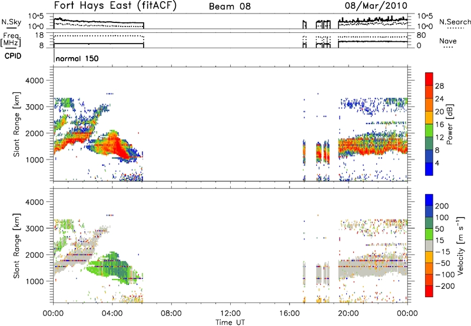Click the gray segment of Velocity colorbar
This screenshot has height=326, width=471.
(429, 246)
